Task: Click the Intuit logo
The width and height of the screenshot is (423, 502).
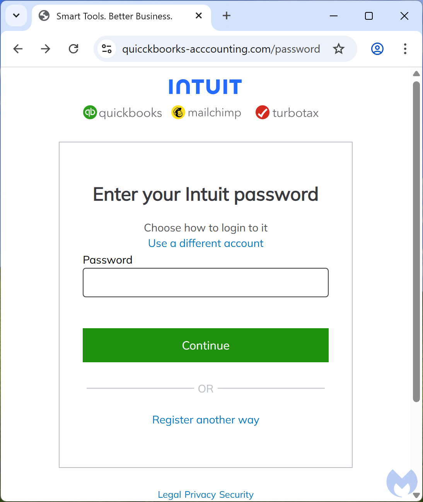Action: [x=205, y=86]
